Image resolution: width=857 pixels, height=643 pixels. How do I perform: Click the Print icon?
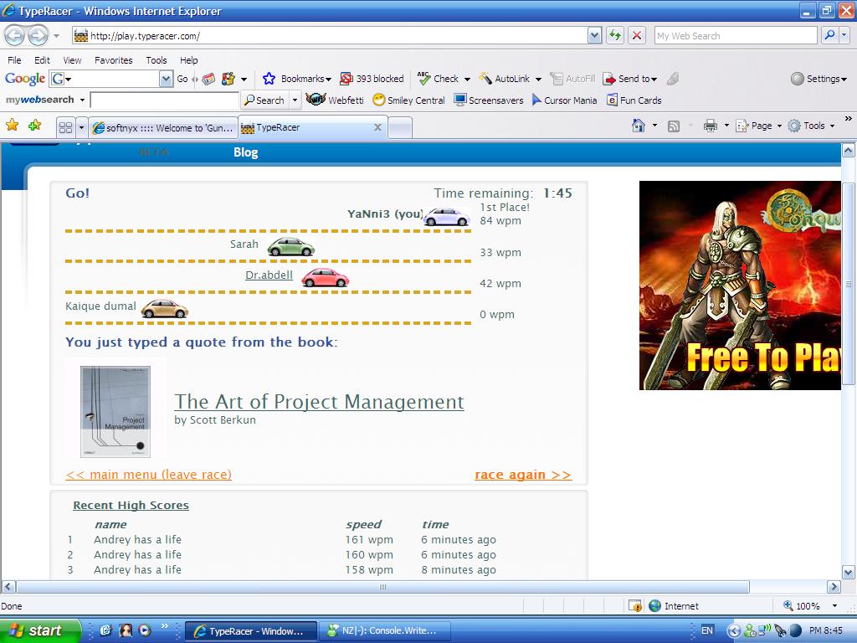pos(710,126)
